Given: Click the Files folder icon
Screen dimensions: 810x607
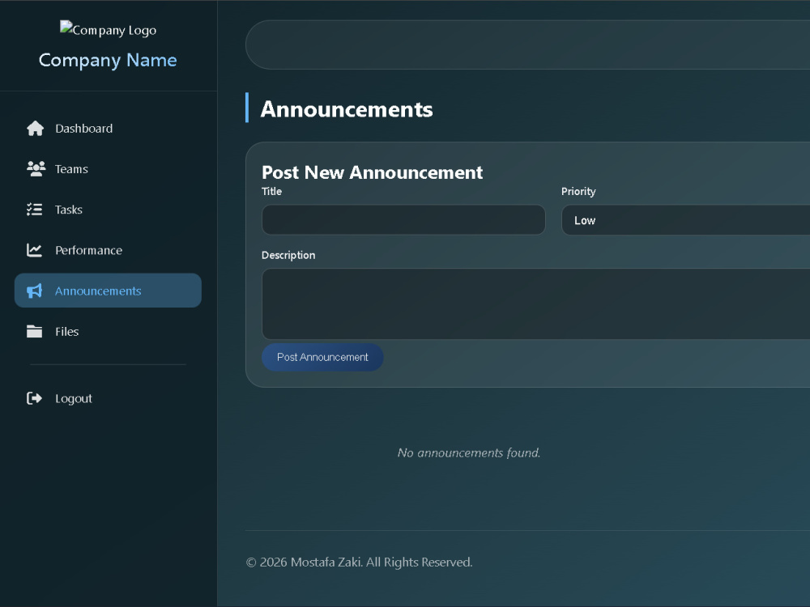Looking at the screenshot, I should (35, 331).
